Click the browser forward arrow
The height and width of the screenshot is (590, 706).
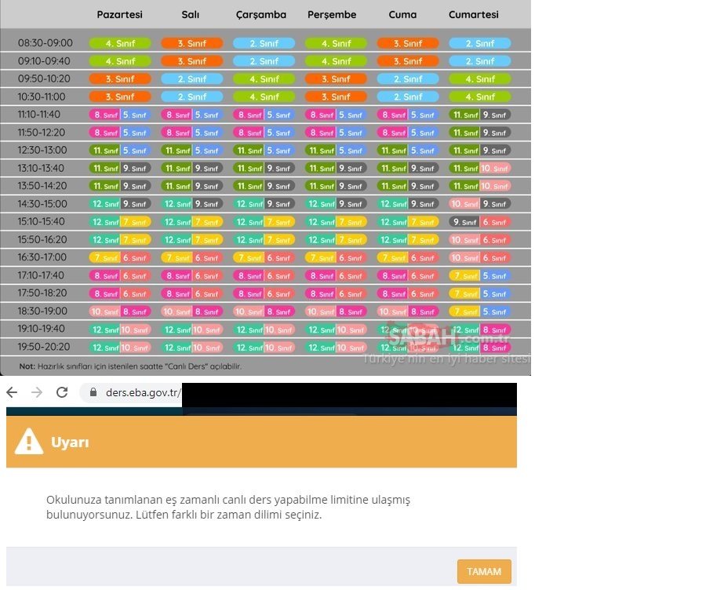37,392
